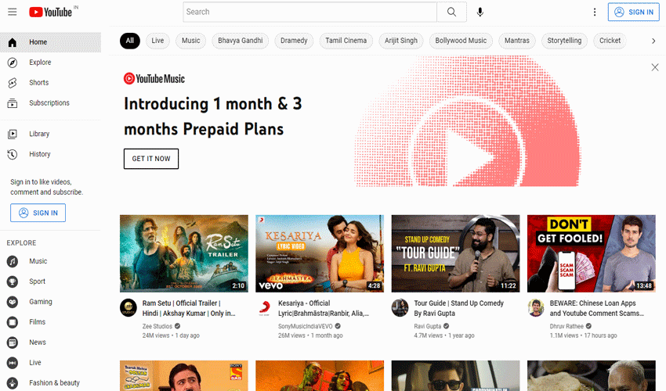Select the Storytelling filter chip
666x391 pixels.
coord(564,41)
